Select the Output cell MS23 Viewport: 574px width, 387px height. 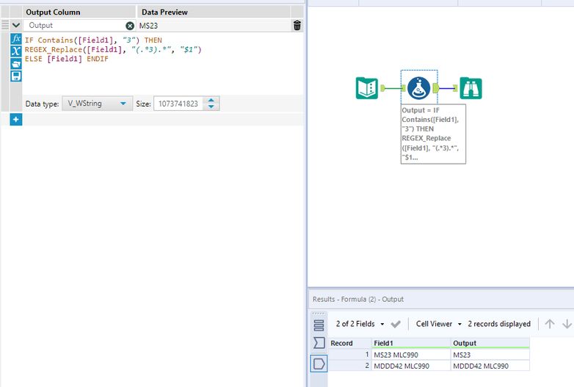pos(490,355)
